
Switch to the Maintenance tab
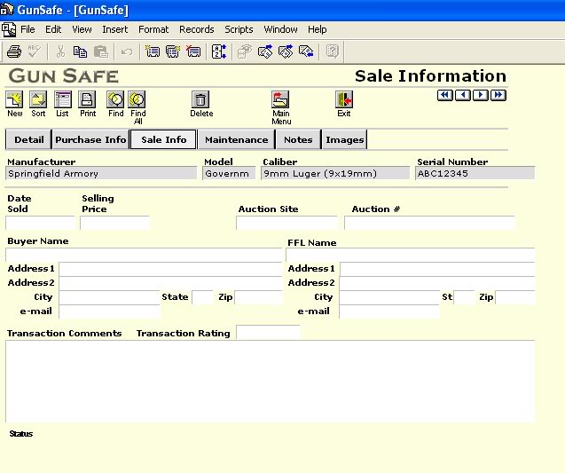[x=236, y=139]
